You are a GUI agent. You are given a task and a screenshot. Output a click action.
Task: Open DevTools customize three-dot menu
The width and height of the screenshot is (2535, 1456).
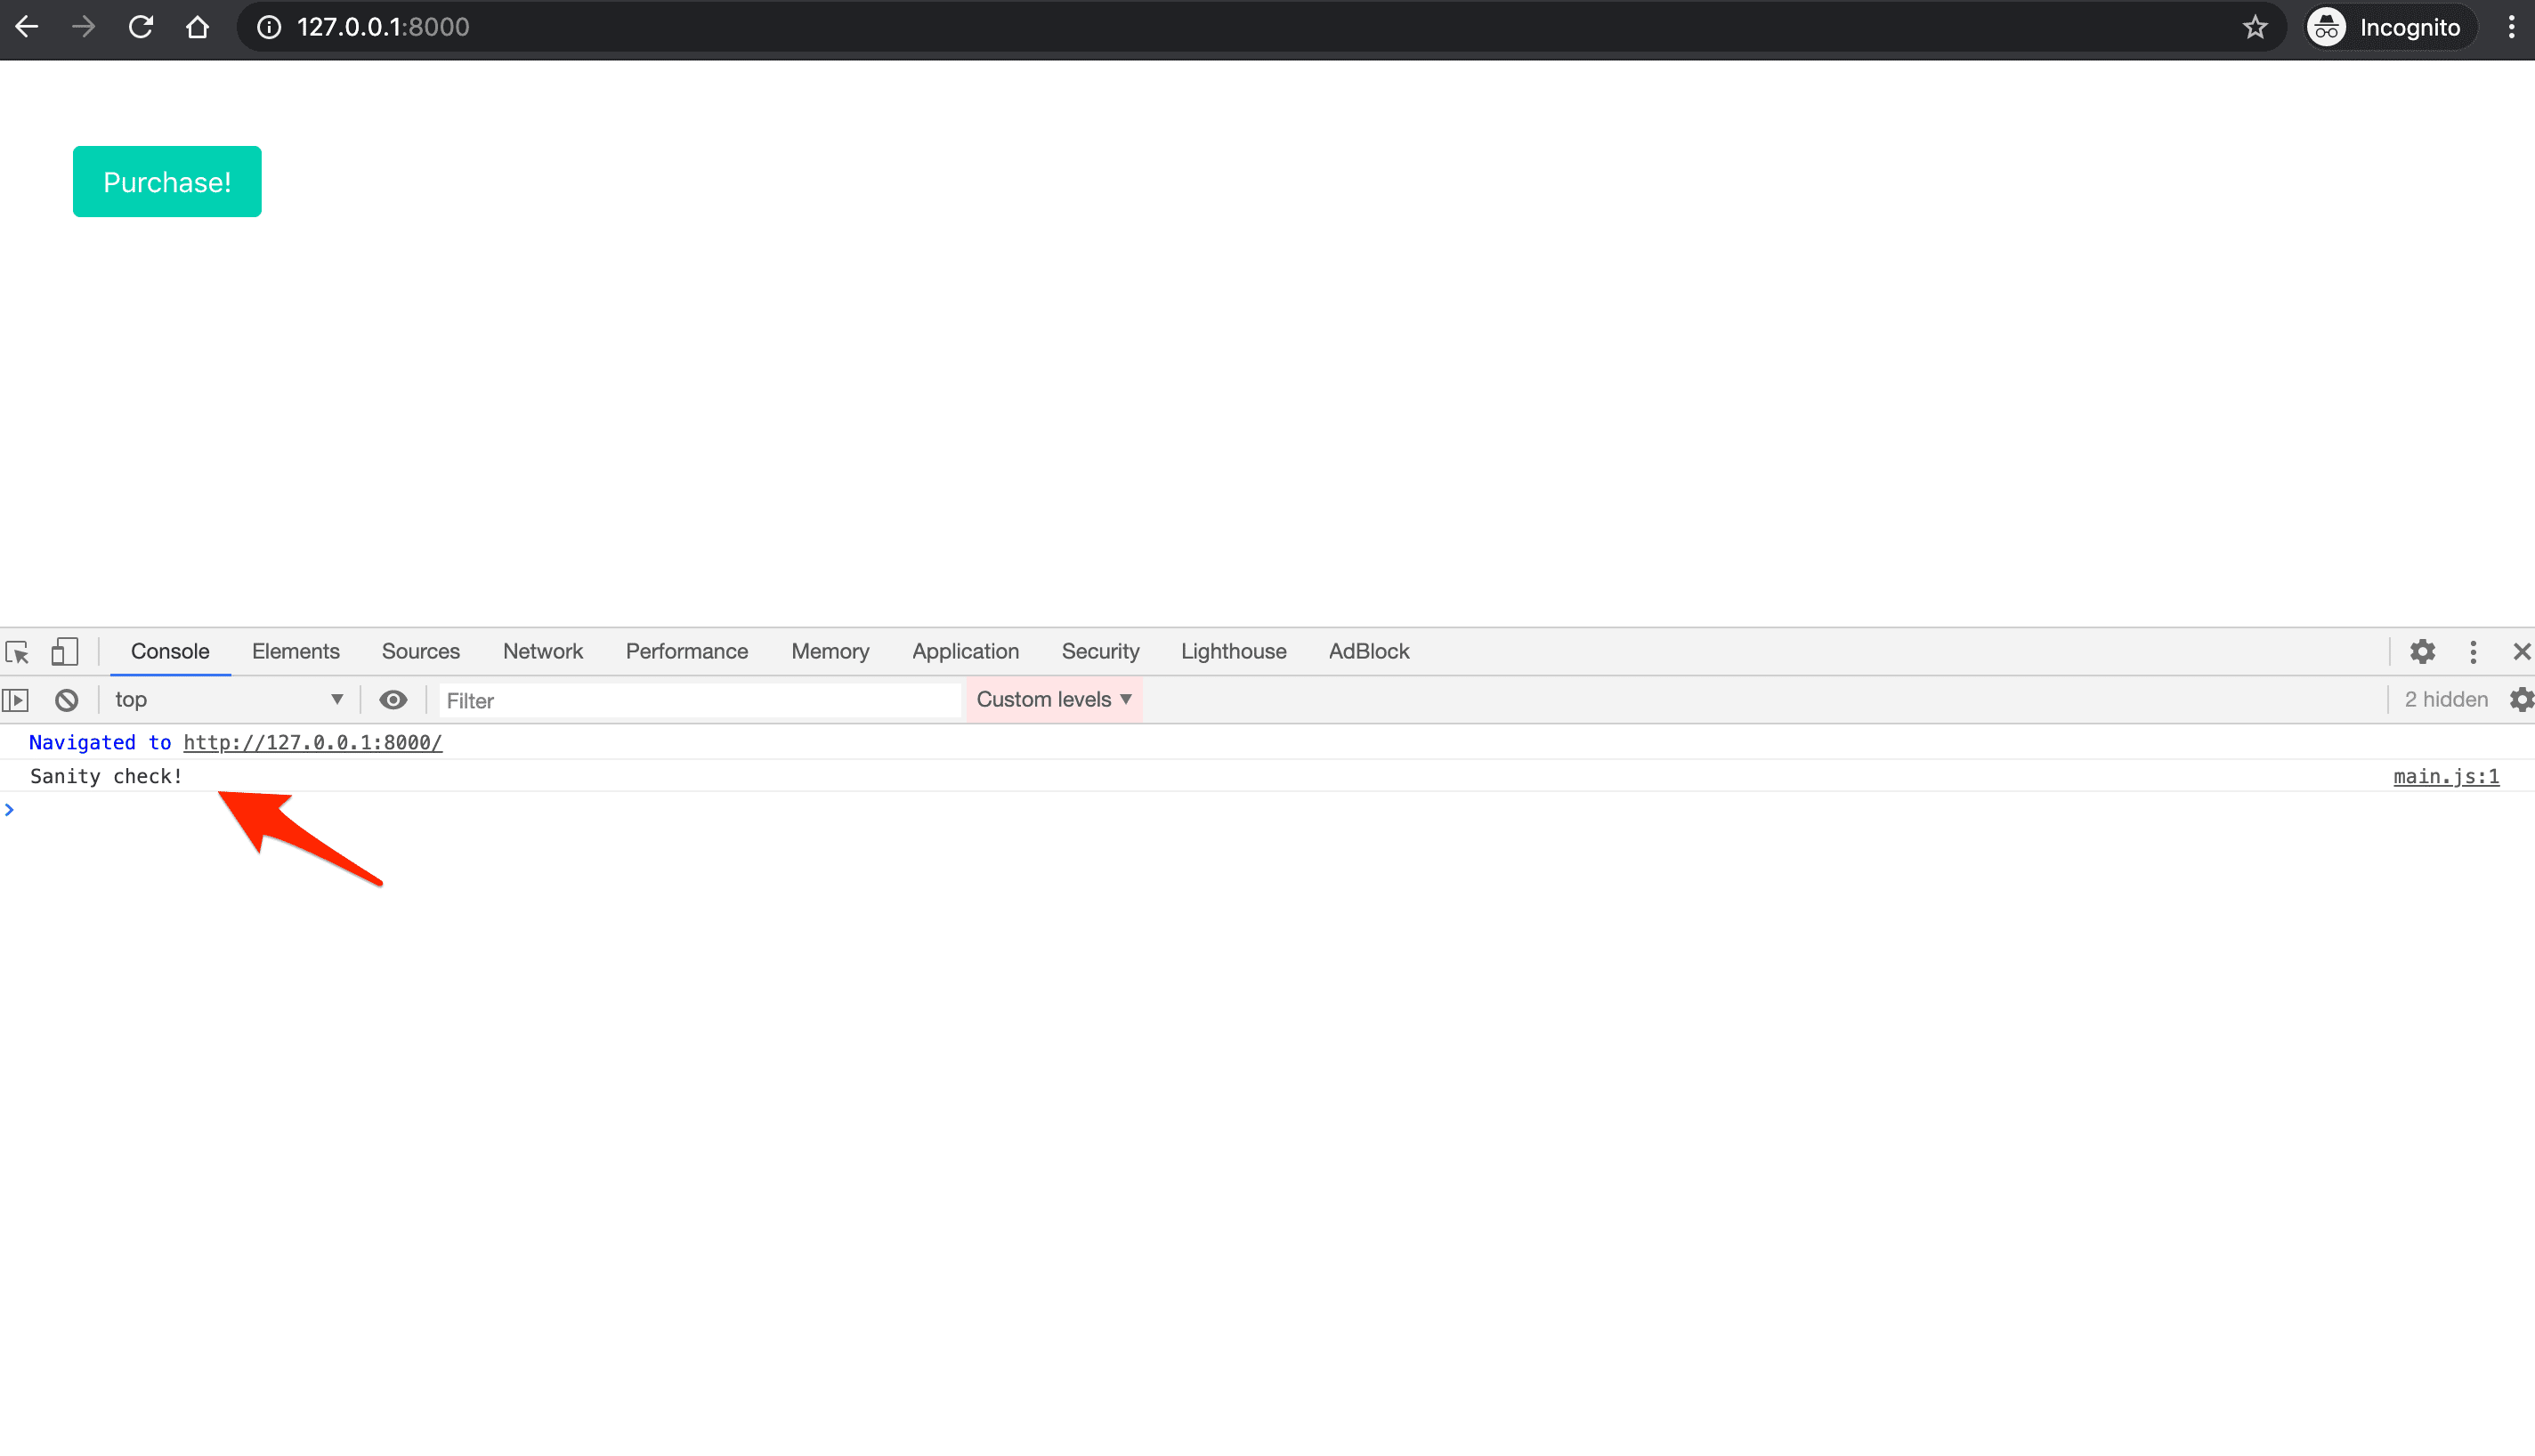[2473, 652]
